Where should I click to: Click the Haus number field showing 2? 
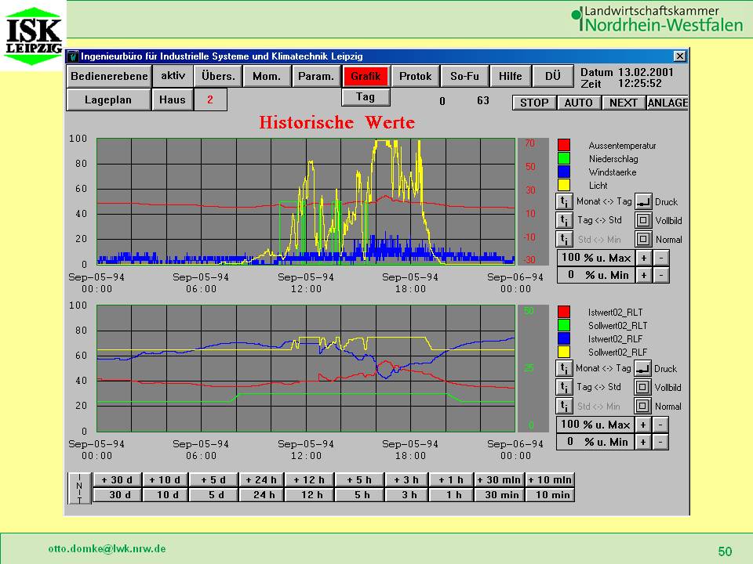pos(210,99)
